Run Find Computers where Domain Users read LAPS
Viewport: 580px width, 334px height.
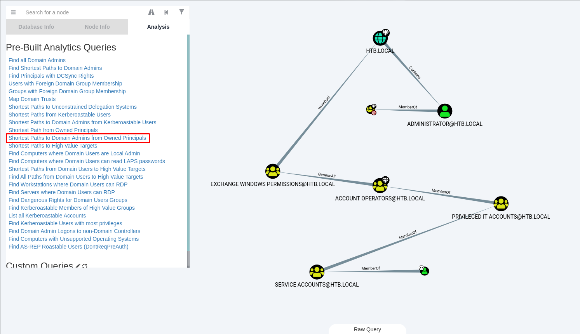[87, 161]
